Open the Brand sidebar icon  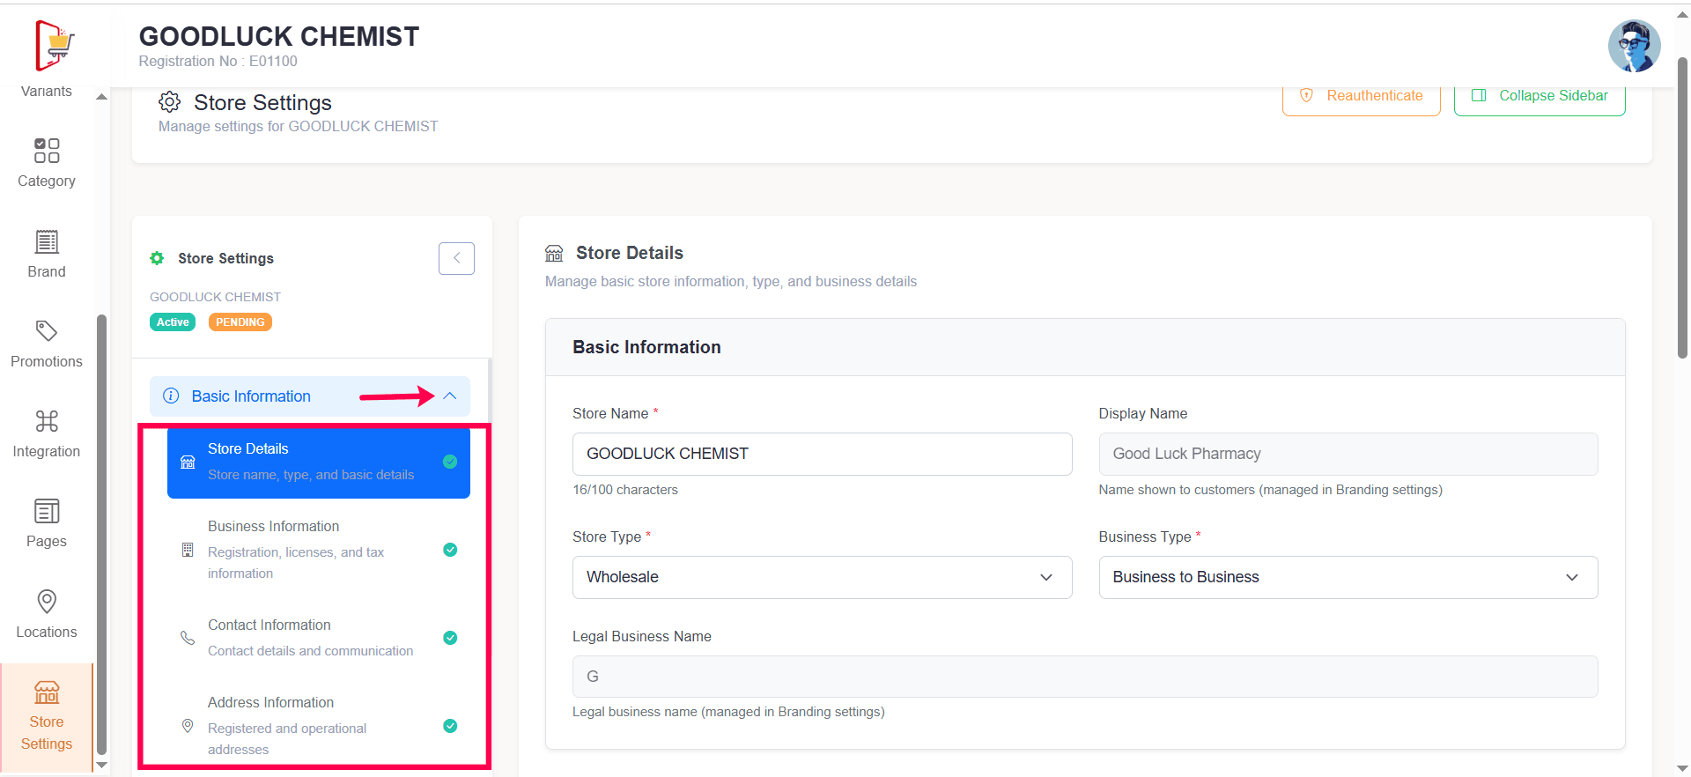(x=47, y=241)
